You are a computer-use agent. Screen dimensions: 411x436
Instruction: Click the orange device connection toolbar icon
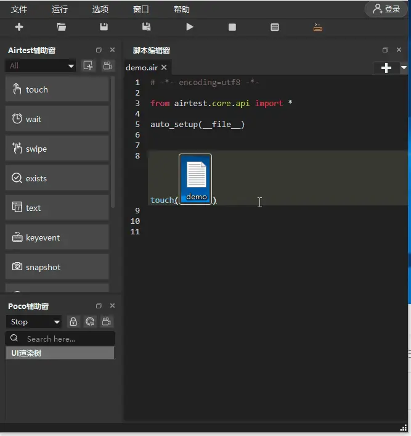click(317, 27)
